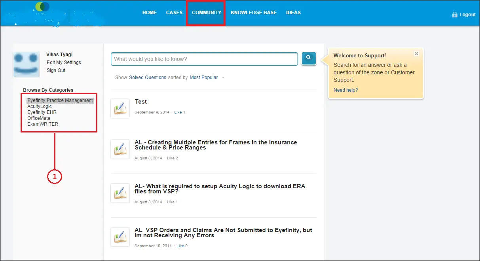Click the lock icon next to Logout

click(x=454, y=14)
